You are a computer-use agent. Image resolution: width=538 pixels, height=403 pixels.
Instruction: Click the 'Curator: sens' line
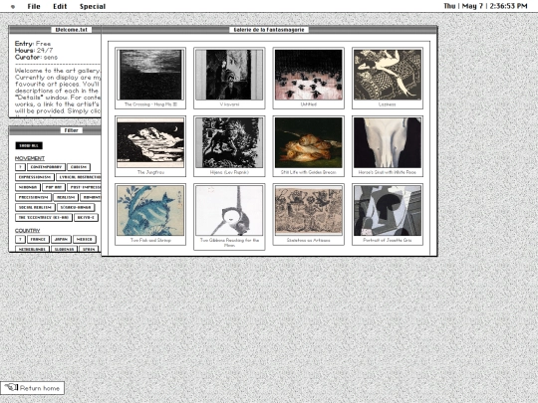point(36,58)
